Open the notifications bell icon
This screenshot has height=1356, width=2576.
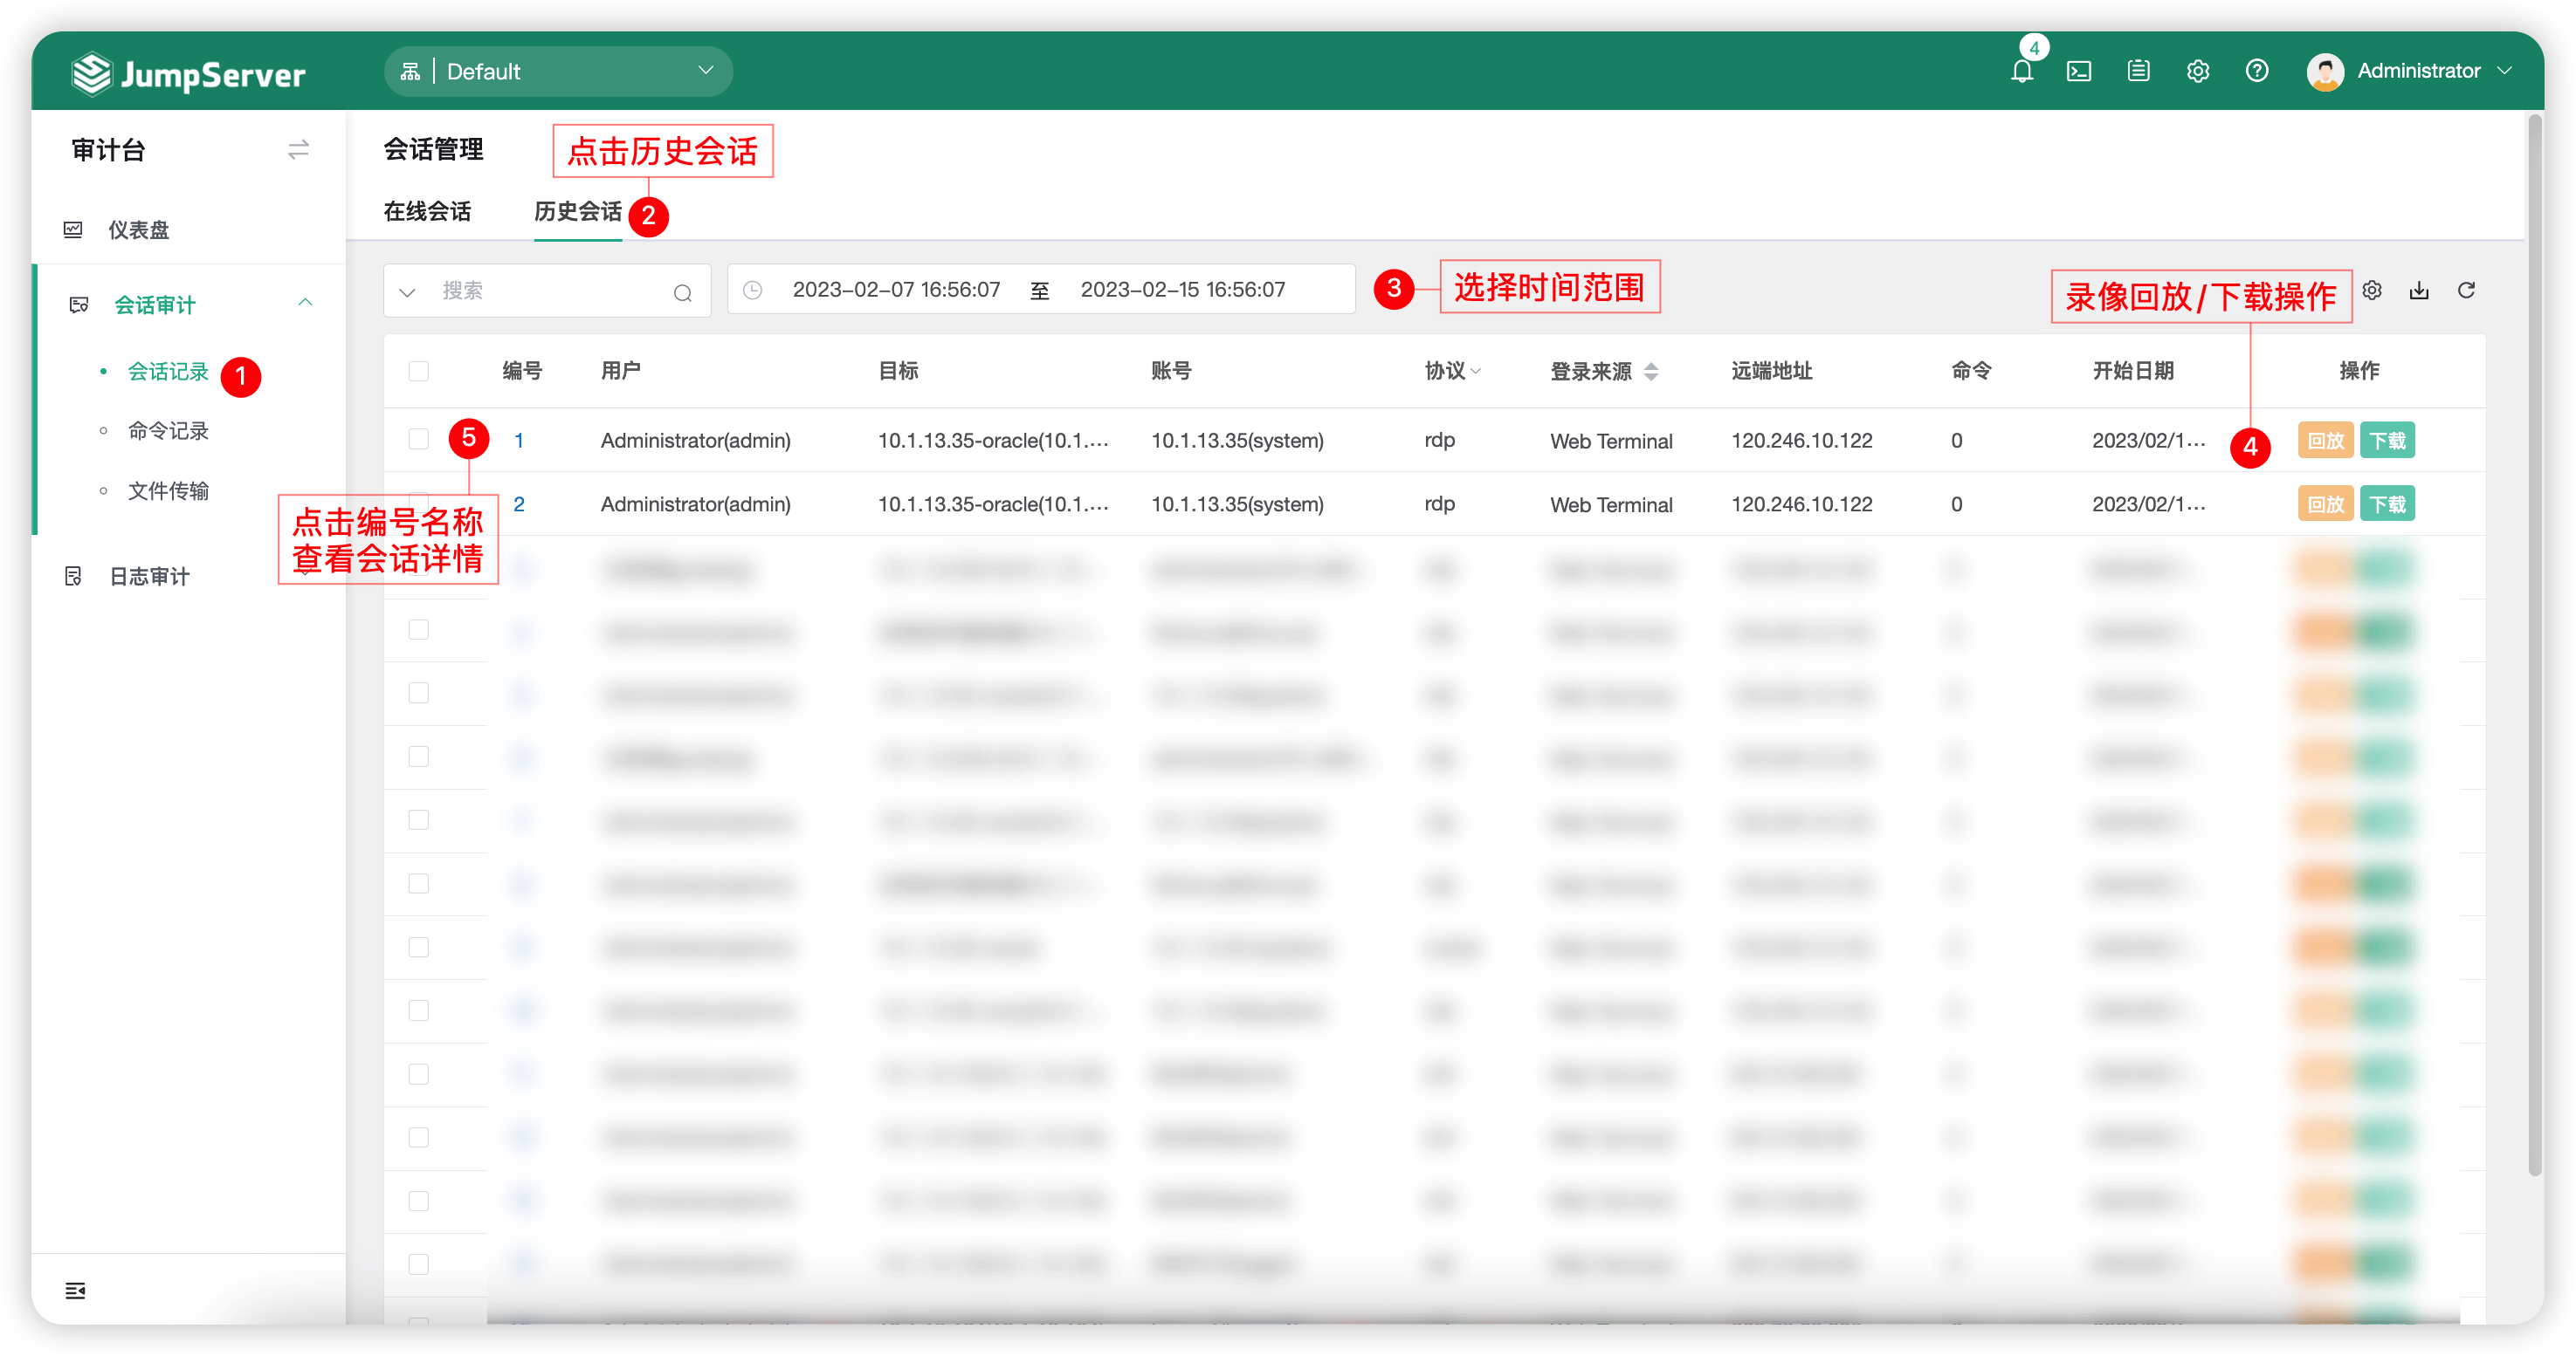pyautogui.click(x=2021, y=71)
